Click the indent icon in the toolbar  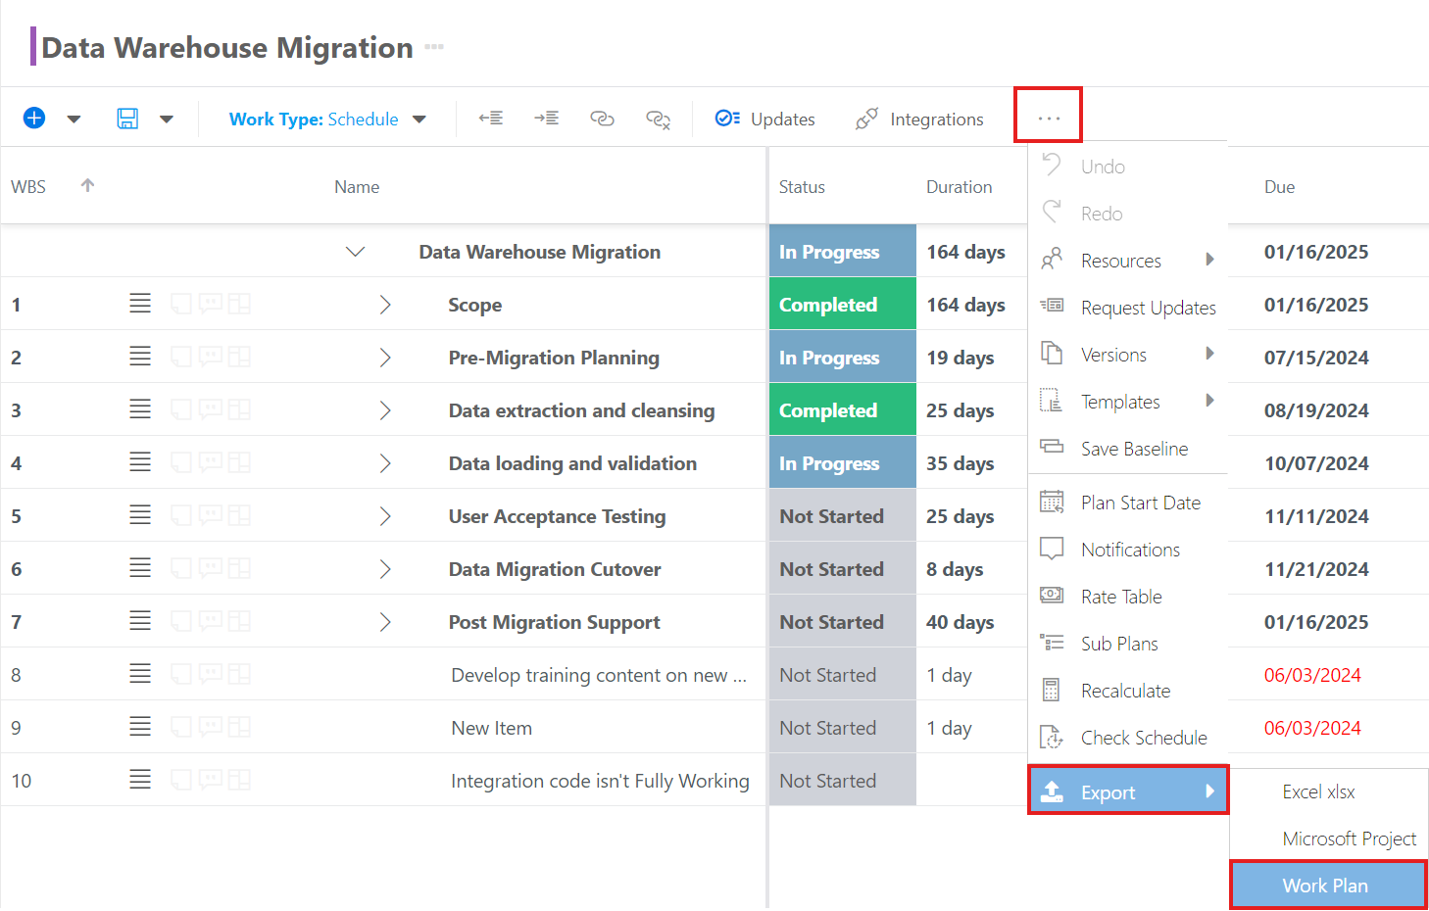click(546, 119)
